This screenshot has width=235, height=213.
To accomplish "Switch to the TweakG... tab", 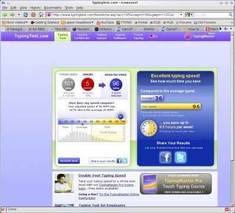I will pos(82,29).
